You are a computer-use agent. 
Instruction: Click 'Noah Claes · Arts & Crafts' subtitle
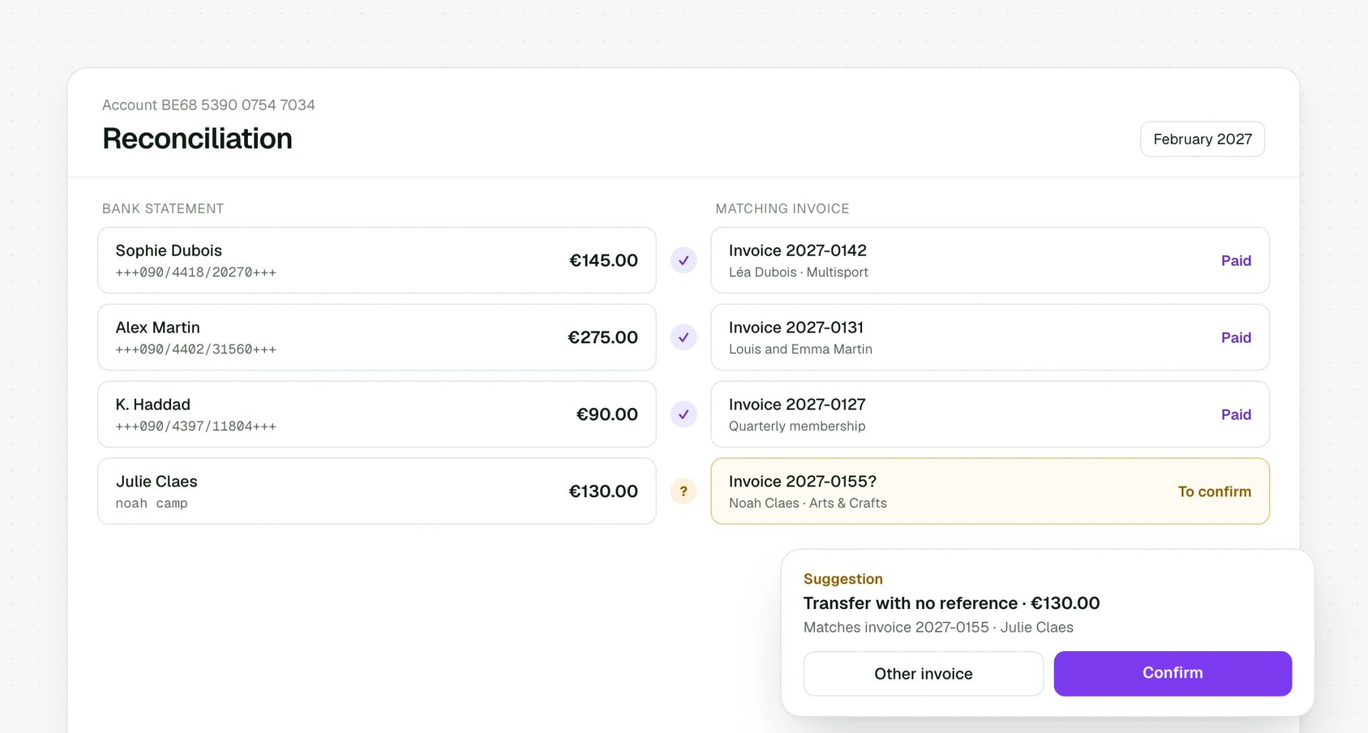pos(808,503)
